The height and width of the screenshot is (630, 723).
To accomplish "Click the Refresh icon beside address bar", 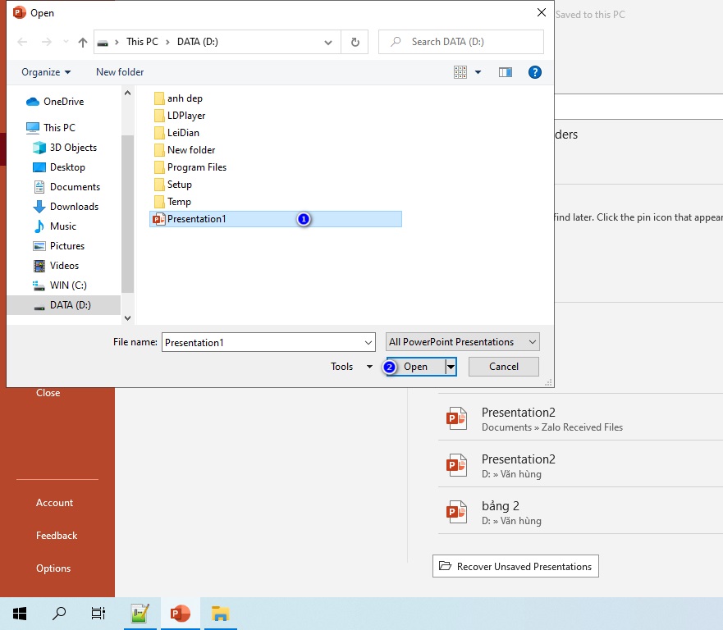I will click(x=355, y=42).
